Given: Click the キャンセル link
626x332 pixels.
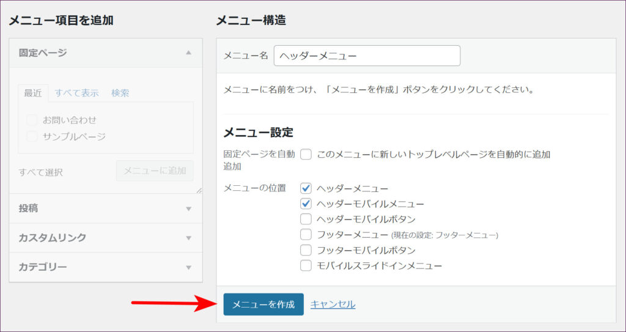Looking at the screenshot, I should click(333, 304).
